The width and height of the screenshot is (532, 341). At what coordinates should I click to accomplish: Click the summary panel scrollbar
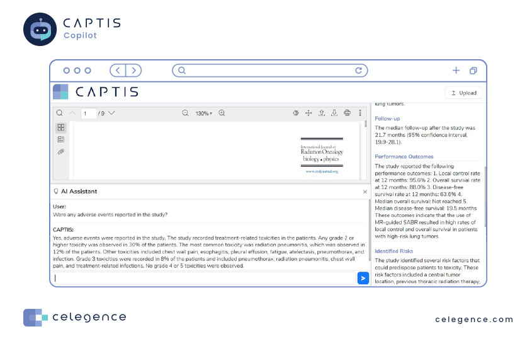pos(485,197)
